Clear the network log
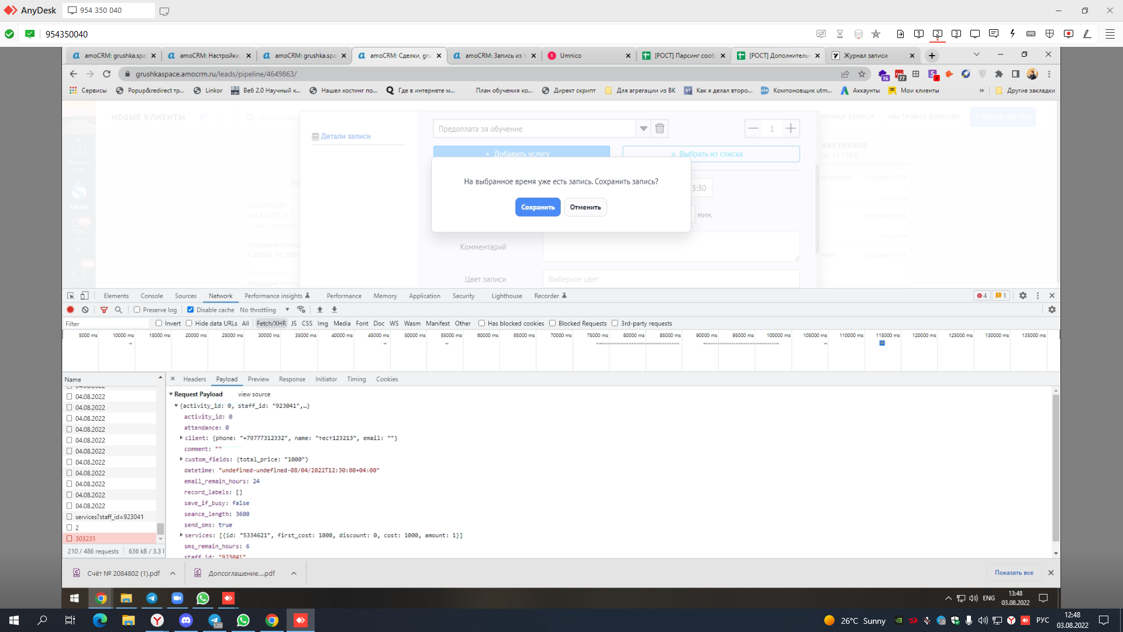Viewport: 1123px width, 632px height. [x=85, y=310]
